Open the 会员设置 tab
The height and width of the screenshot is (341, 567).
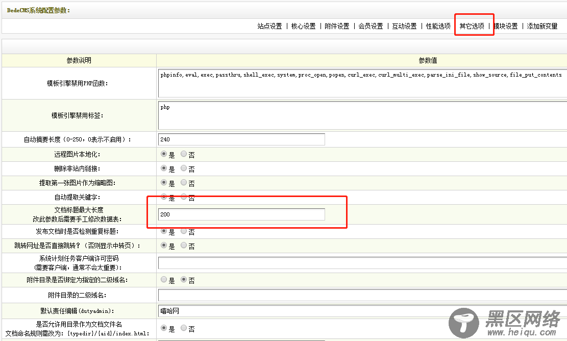[x=371, y=26]
